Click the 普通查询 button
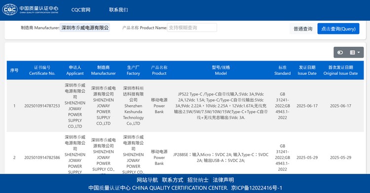370x193 pixels. click(x=303, y=29)
